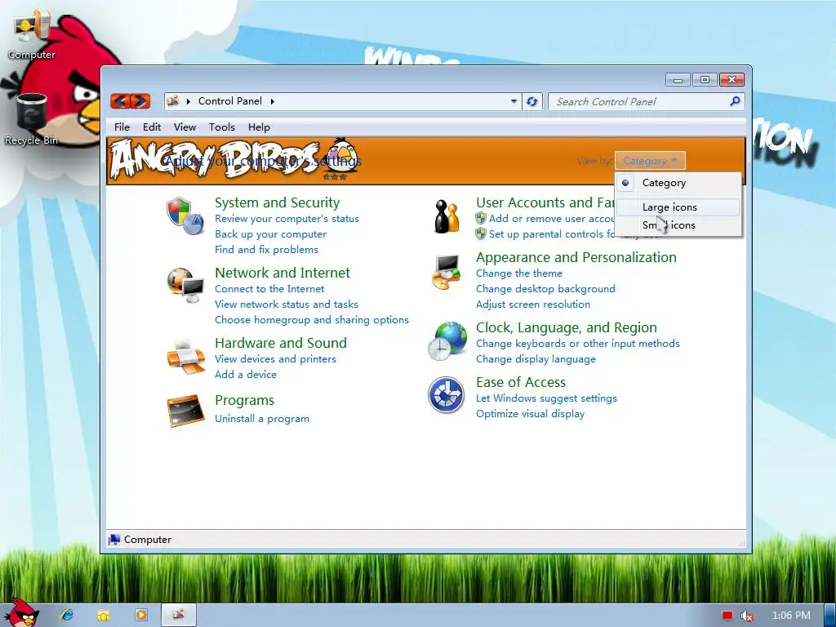Open the View by Category dropdown

(x=649, y=161)
